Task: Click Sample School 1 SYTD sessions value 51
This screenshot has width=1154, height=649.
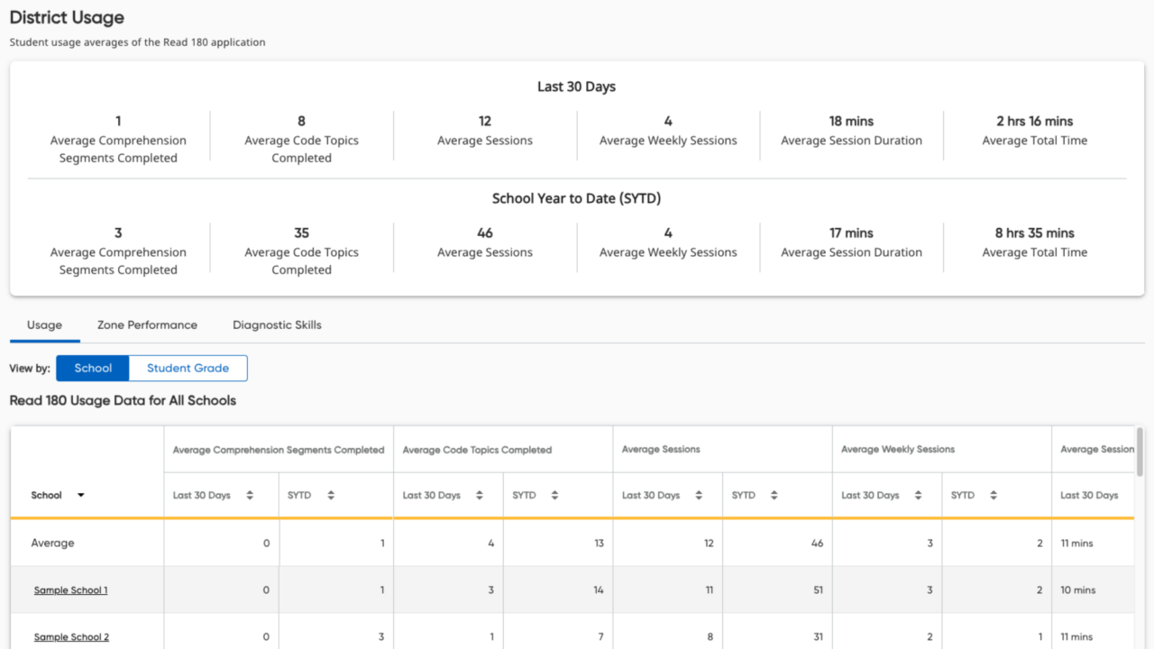Action: (818, 590)
